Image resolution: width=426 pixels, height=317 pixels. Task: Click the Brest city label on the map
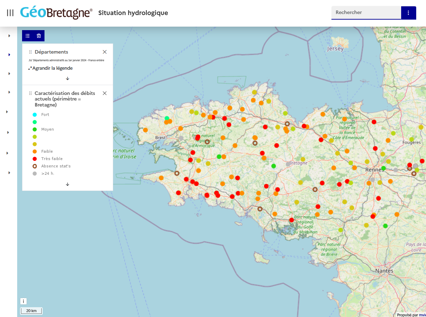(160, 138)
